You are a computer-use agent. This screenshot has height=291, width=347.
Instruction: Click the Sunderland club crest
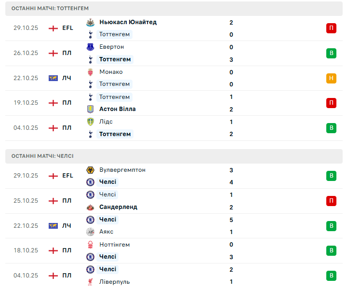(90, 207)
